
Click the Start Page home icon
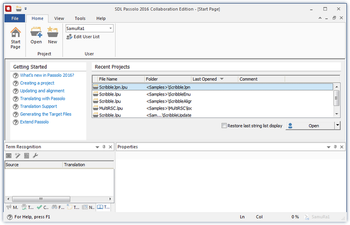[x=16, y=33]
